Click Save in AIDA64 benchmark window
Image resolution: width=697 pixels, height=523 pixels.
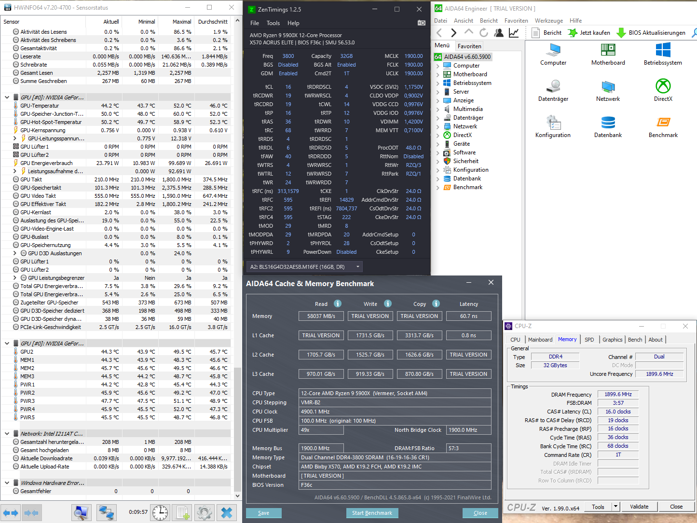point(263,513)
